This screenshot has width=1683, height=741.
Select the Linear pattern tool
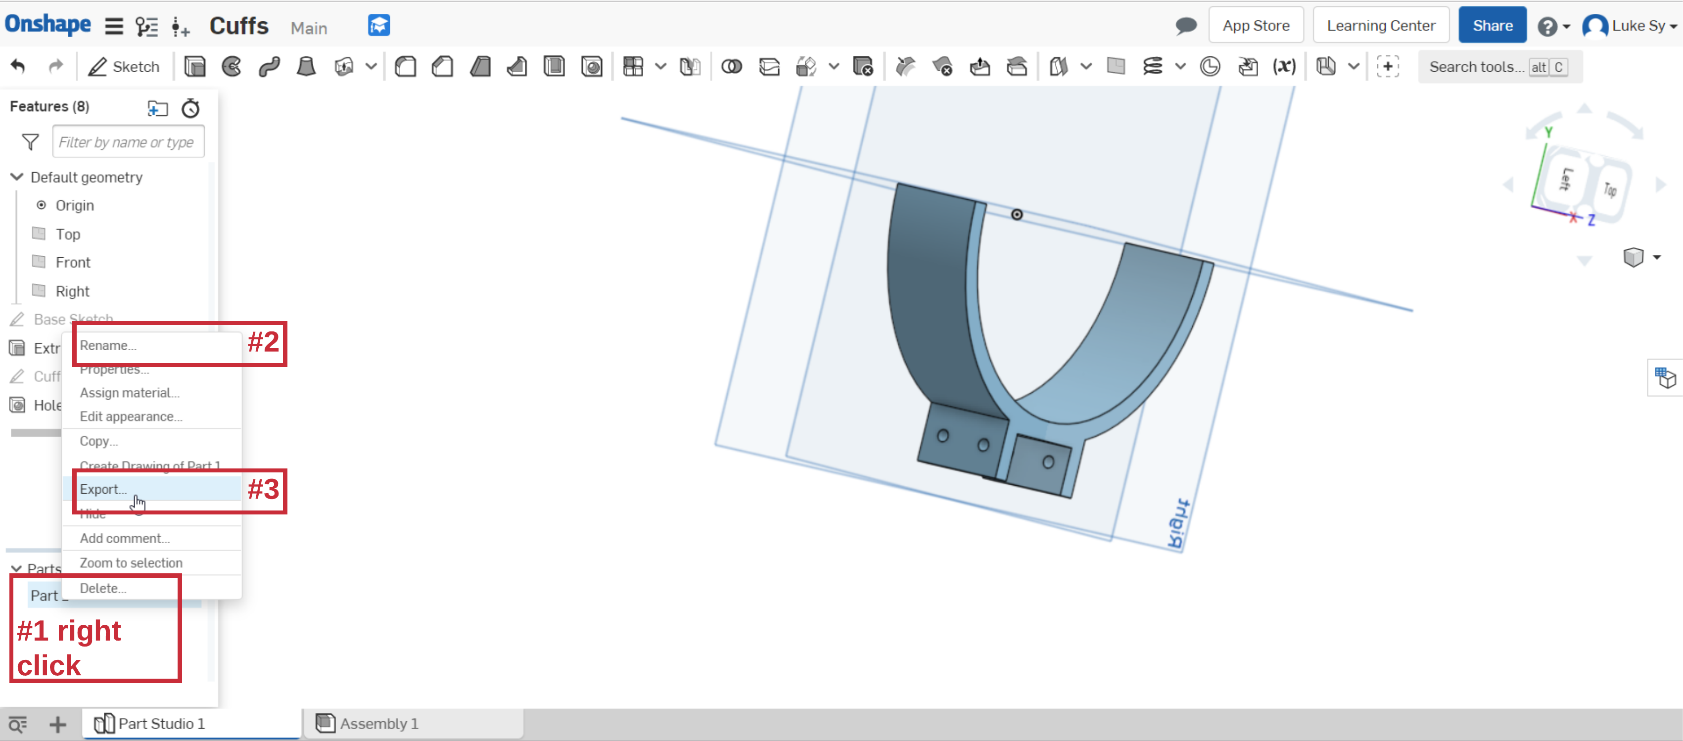tap(633, 67)
